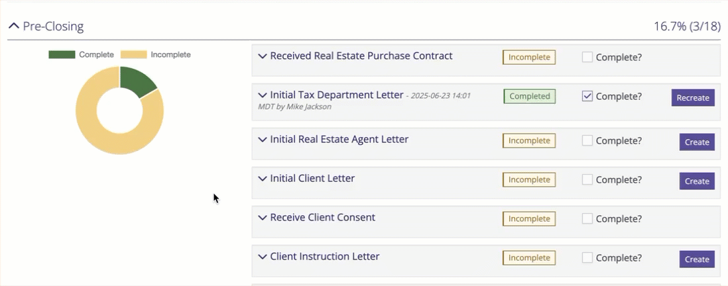728x286 pixels.
Task: Create the Client Instruction Letter
Action: pos(697,260)
